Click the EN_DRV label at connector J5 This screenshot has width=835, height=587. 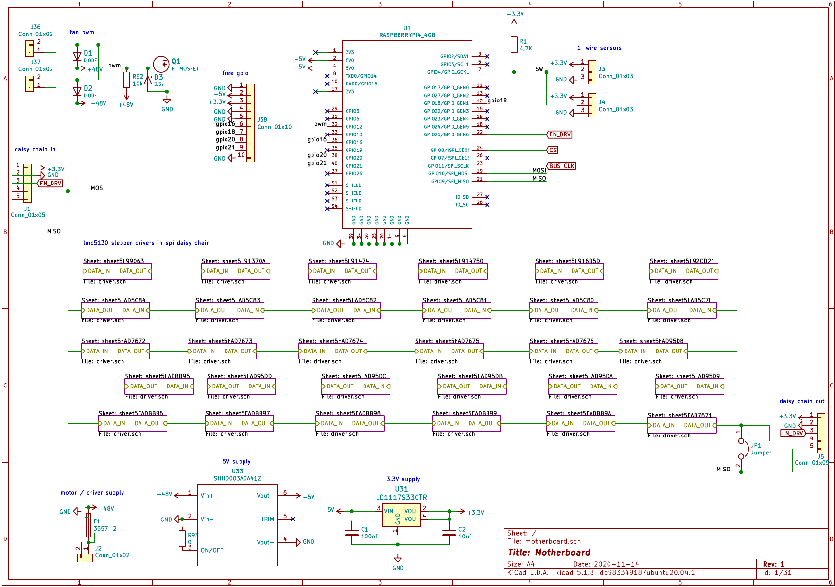(793, 433)
